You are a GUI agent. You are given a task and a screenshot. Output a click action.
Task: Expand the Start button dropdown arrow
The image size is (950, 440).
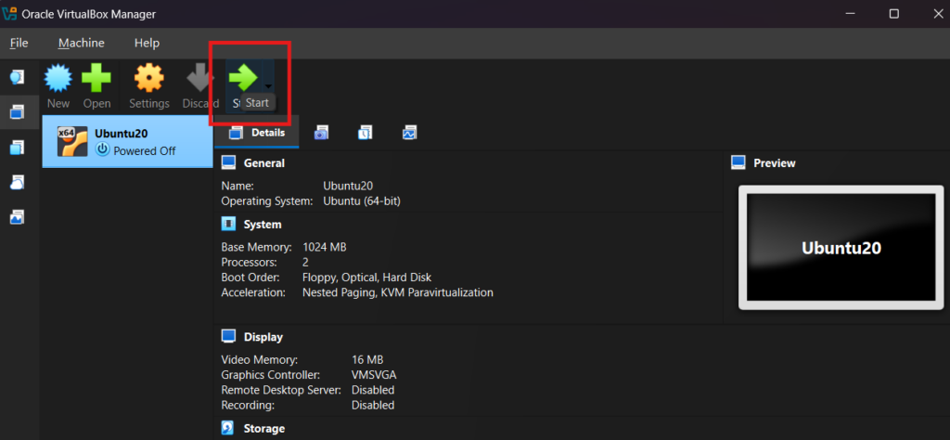pos(268,85)
